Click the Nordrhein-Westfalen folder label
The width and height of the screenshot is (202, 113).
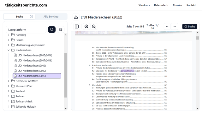[27, 81]
